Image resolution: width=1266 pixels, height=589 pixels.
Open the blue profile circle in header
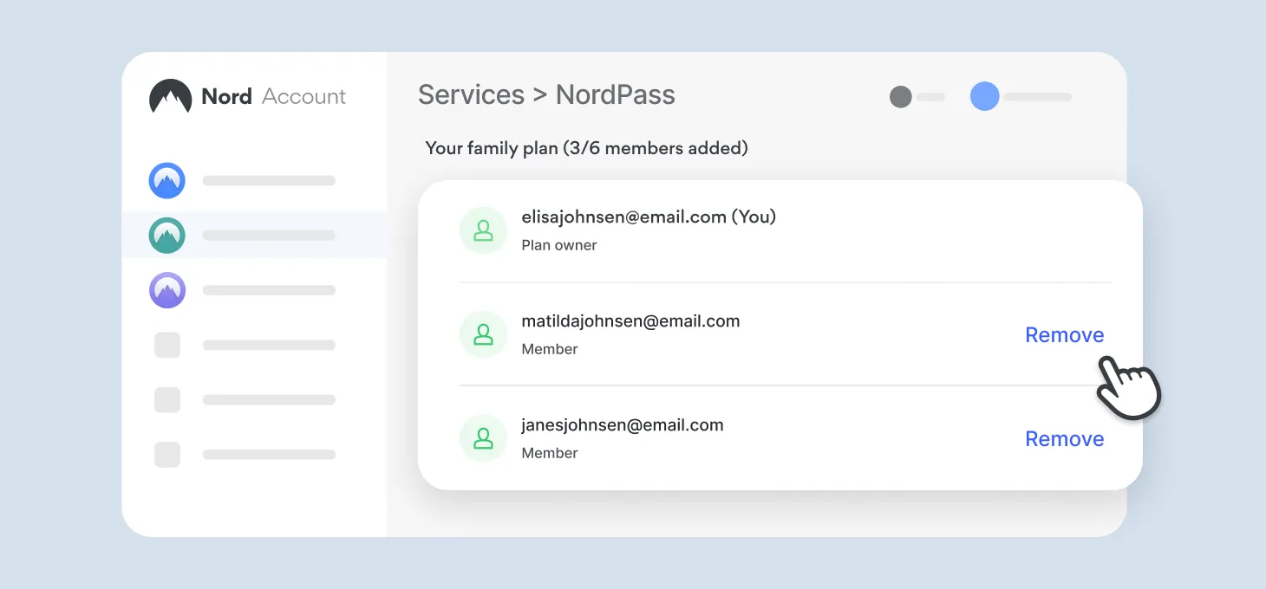pos(984,96)
